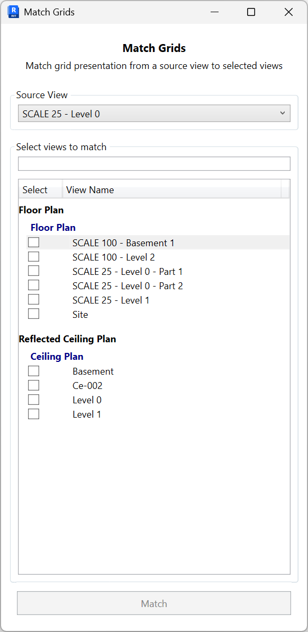Click the View Name column header
308x632 pixels.
pyautogui.click(x=90, y=189)
